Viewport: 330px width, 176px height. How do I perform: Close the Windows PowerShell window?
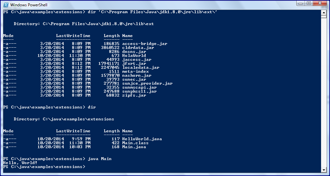pyautogui.click(x=320, y=3)
